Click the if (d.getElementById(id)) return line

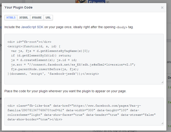point(41,56)
